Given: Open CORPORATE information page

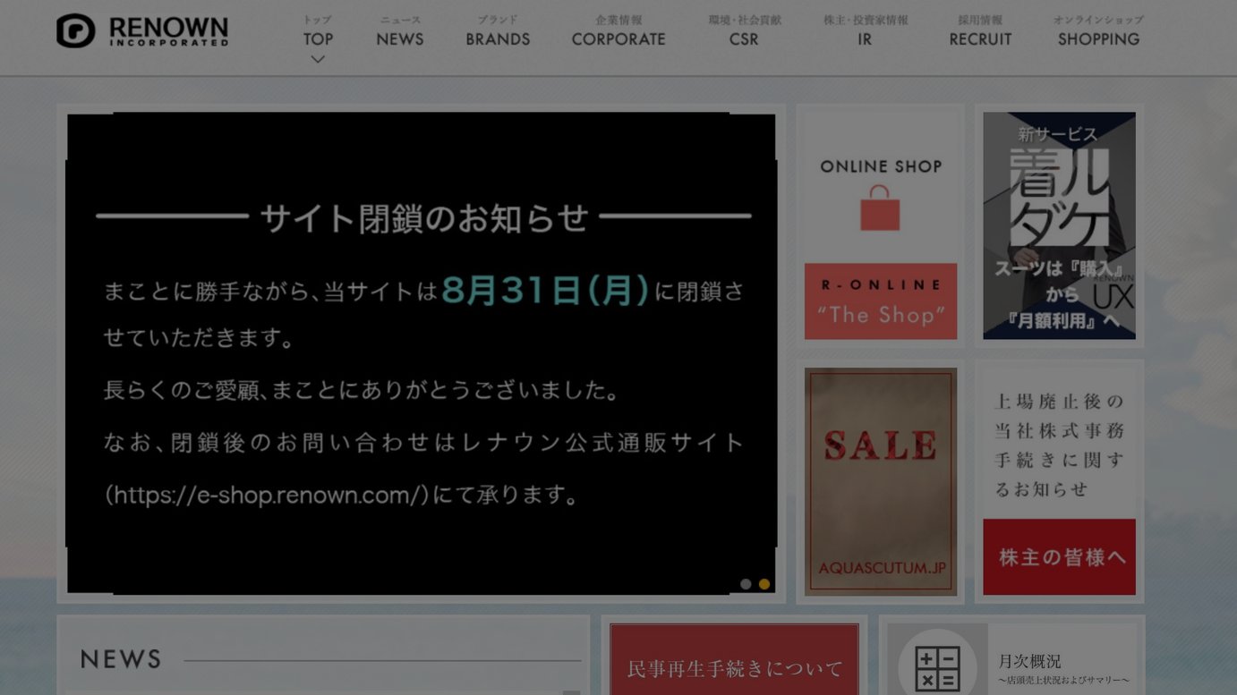Looking at the screenshot, I should pyautogui.click(x=618, y=31).
